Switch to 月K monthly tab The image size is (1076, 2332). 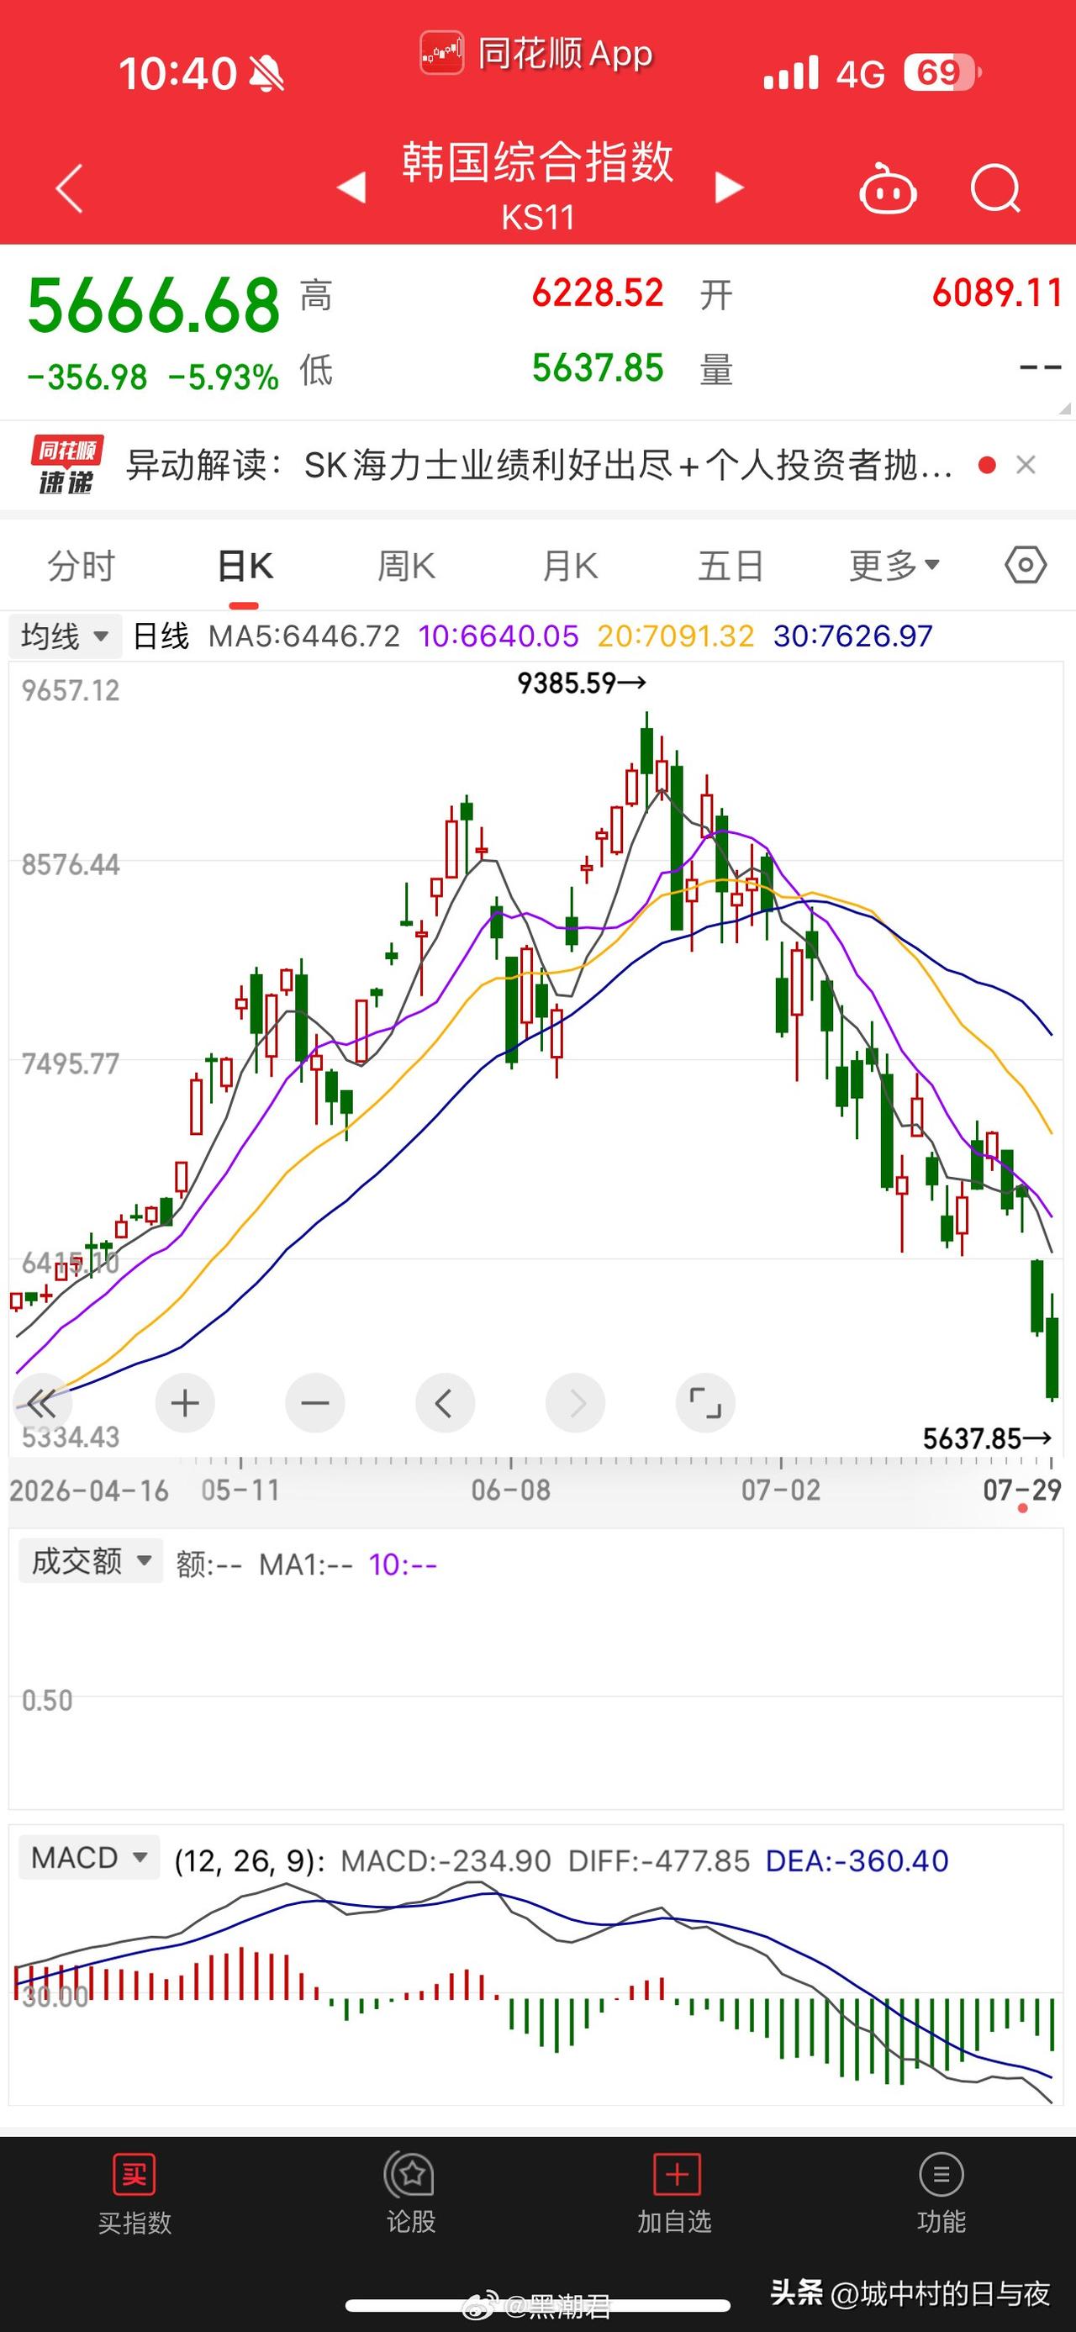coord(569,566)
